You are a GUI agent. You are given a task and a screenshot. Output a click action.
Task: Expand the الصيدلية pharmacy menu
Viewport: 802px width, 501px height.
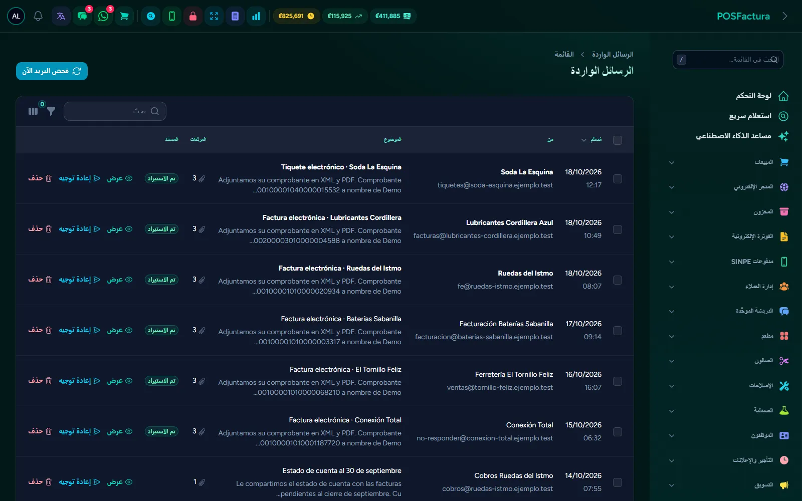click(x=730, y=411)
